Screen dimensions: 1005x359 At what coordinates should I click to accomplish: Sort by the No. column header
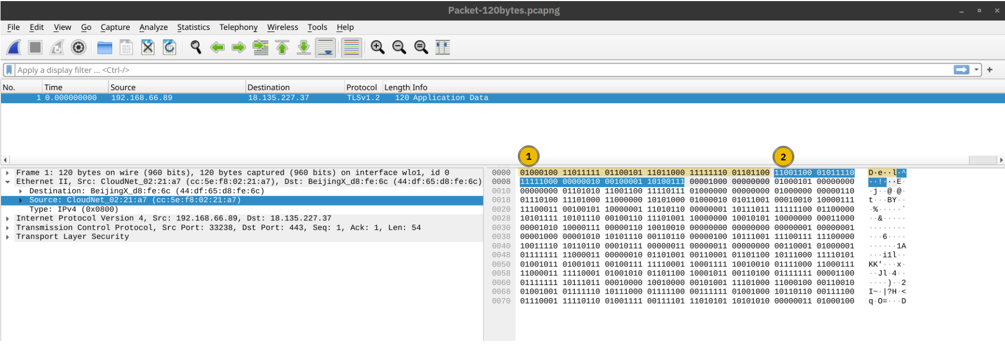22,88
